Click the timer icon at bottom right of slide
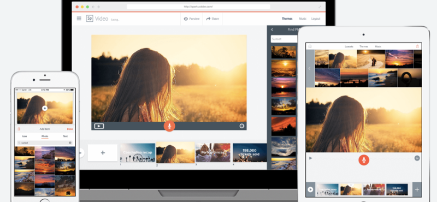437x202 pixels. click(241, 126)
